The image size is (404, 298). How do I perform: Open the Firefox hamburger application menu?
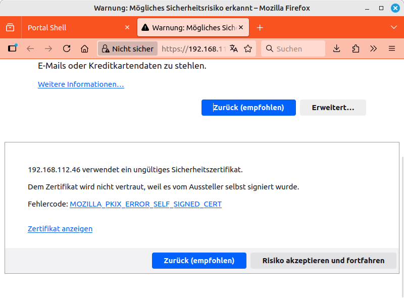coord(392,48)
